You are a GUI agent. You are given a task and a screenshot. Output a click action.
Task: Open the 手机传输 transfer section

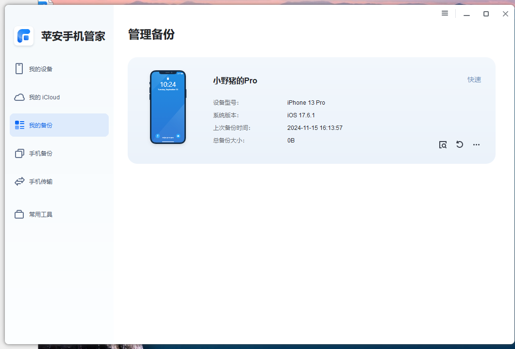[x=41, y=181]
